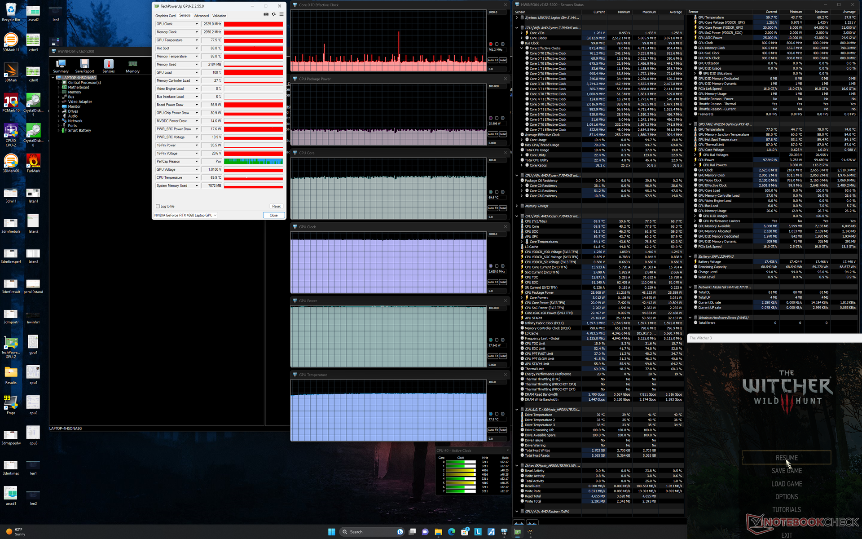Screen dimensions: 862x539
Task: Enable Log to file checkbox
Action: tap(158, 206)
